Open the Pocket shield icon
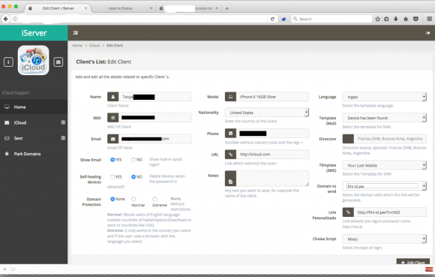 tap(415, 19)
